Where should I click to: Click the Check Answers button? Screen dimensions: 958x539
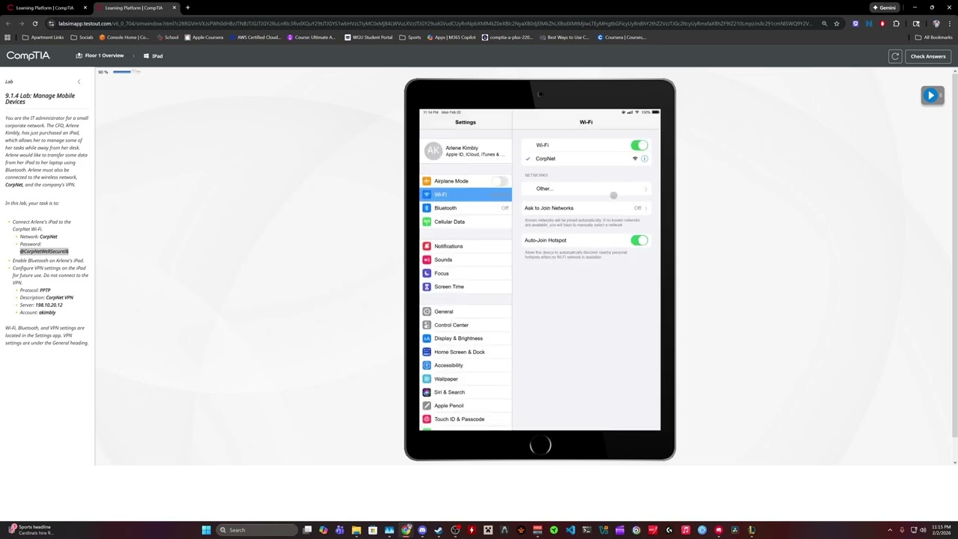click(928, 56)
